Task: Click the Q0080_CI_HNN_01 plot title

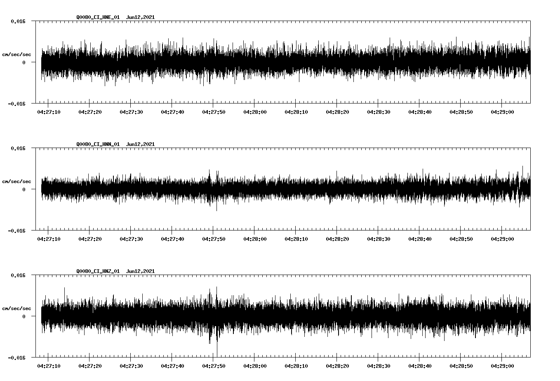Action: point(115,144)
